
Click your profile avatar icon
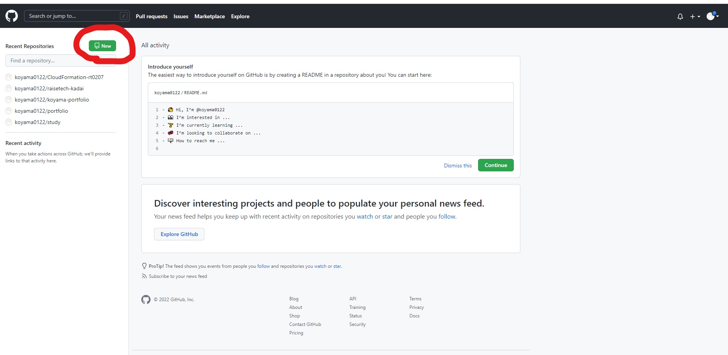(711, 16)
